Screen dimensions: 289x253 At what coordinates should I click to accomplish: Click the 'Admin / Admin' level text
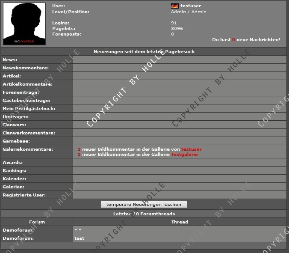(189, 12)
